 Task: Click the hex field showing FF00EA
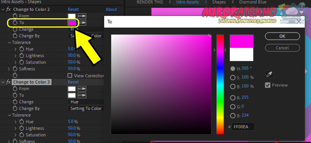coord(243,127)
